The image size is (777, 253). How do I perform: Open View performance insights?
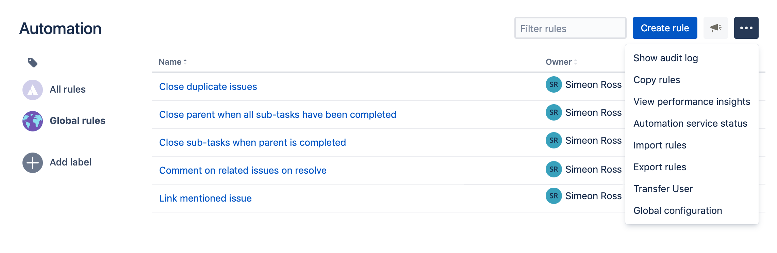click(x=692, y=101)
